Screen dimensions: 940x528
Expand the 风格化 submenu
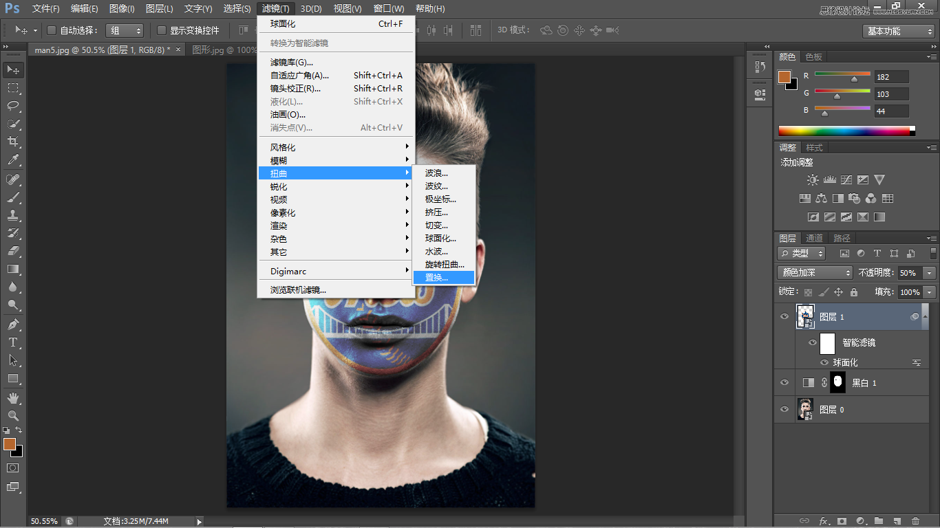point(336,147)
